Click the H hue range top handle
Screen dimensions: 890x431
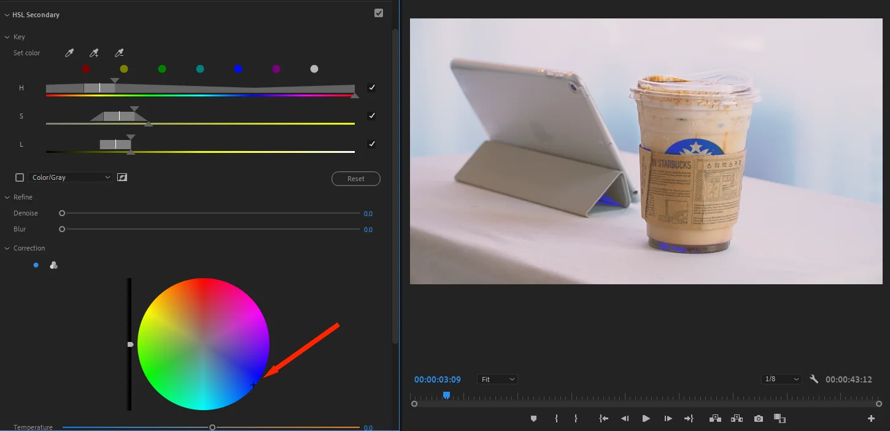tap(115, 80)
